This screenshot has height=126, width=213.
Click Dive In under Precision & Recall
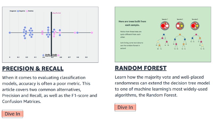coord(12,114)
